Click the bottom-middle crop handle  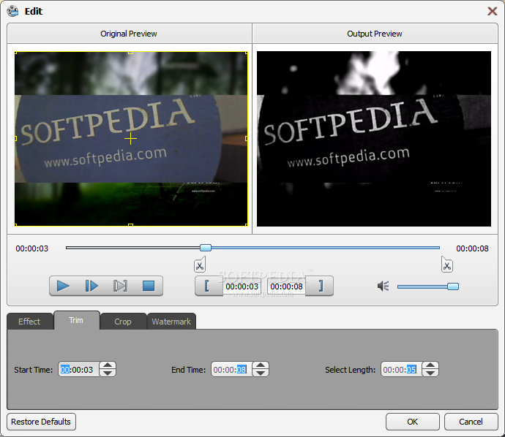click(x=130, y=225)
